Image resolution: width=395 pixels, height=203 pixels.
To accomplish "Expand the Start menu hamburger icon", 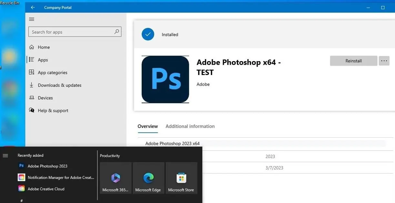I will (5, 155).
